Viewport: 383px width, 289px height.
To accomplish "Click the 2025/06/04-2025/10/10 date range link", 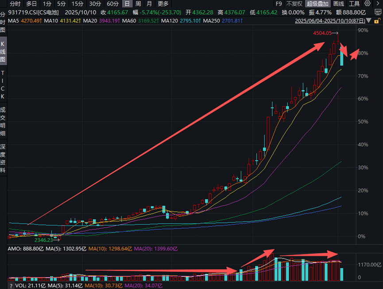I will coord(330,21).
